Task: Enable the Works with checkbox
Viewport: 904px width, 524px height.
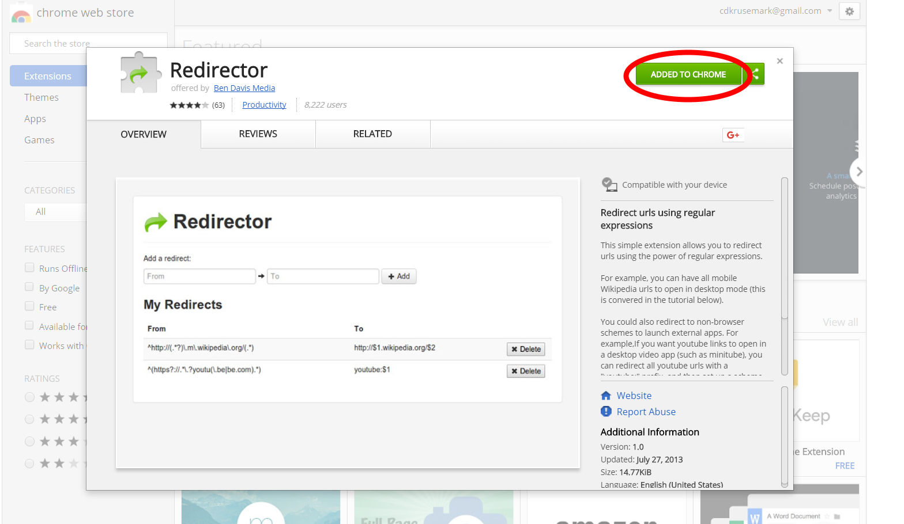Action: click(x=29, y=345)
